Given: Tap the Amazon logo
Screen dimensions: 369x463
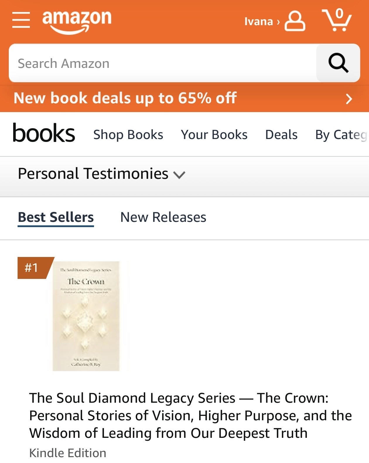Looking at the screenshot, I should coord(77,21).
